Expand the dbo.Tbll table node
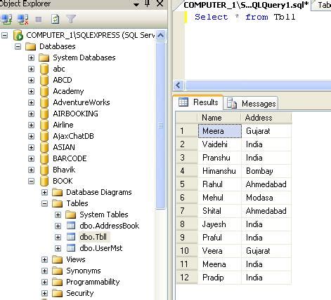This screenshot has width=331, height=300. pyautogui.click(x=58, y=237)
